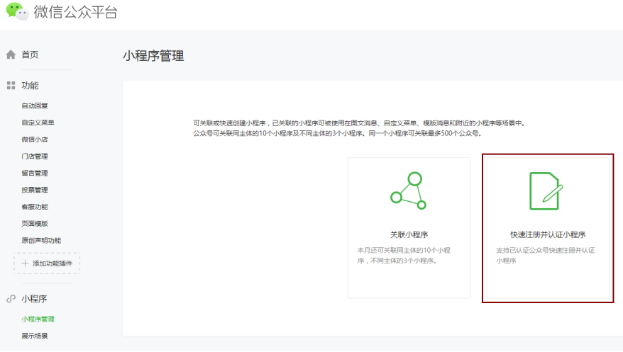Navigate to 投票管理

(35, 190)
